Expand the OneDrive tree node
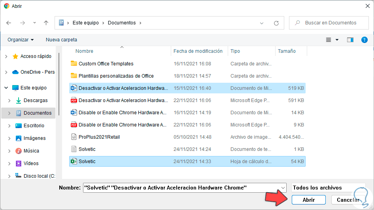 pyautogui.click(x=6, y=72)
